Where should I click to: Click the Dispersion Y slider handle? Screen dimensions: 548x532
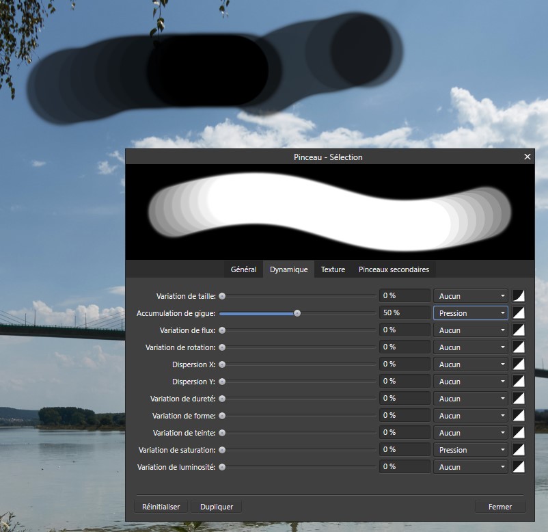(222, 382)
